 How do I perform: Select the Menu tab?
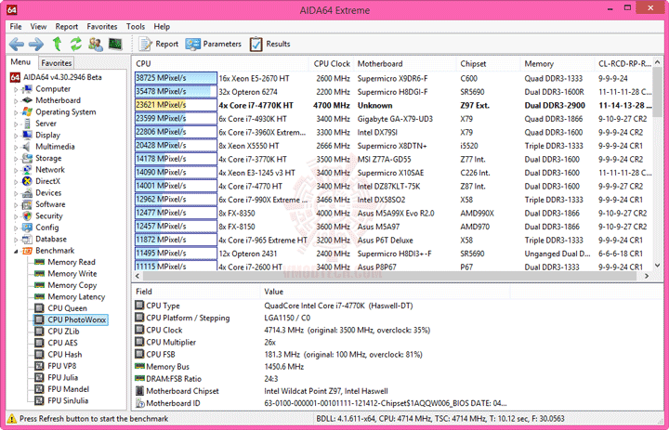pyautogui.click(x=20, y=62)
